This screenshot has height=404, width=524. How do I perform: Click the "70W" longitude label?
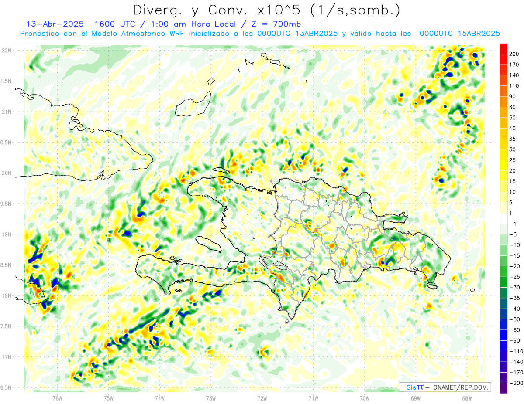point(364,398)
